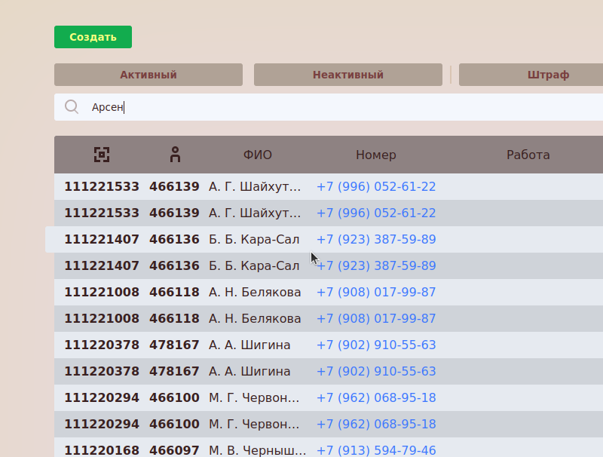
Task: Click the Работа column header
Action: (528, 155)
